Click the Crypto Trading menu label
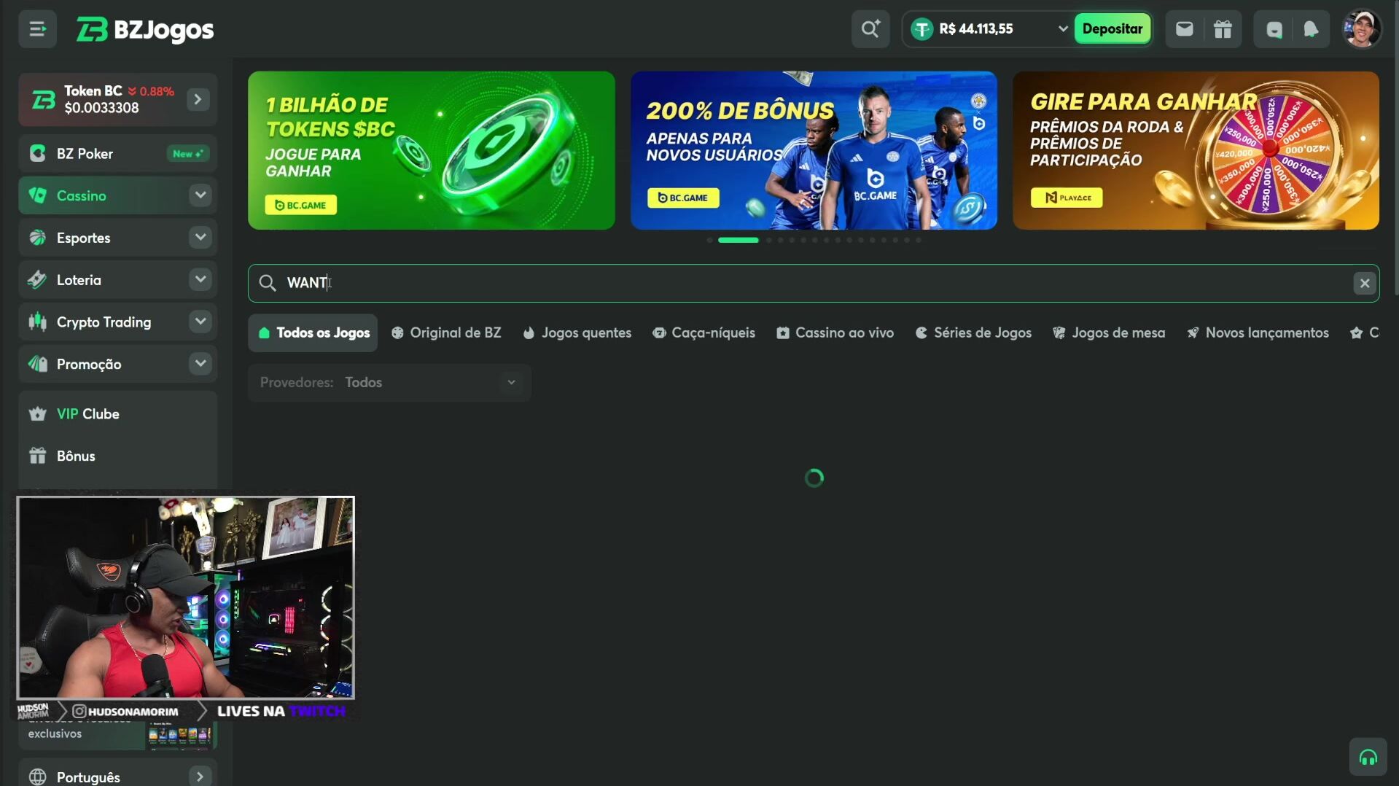1399x786 pixels. [104, 322]
